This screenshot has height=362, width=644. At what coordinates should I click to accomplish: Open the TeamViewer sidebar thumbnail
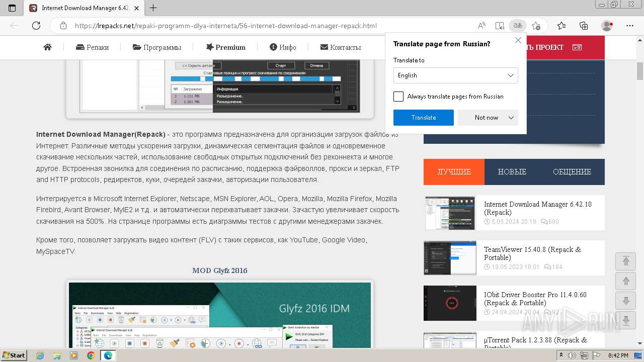click(450, 258)
